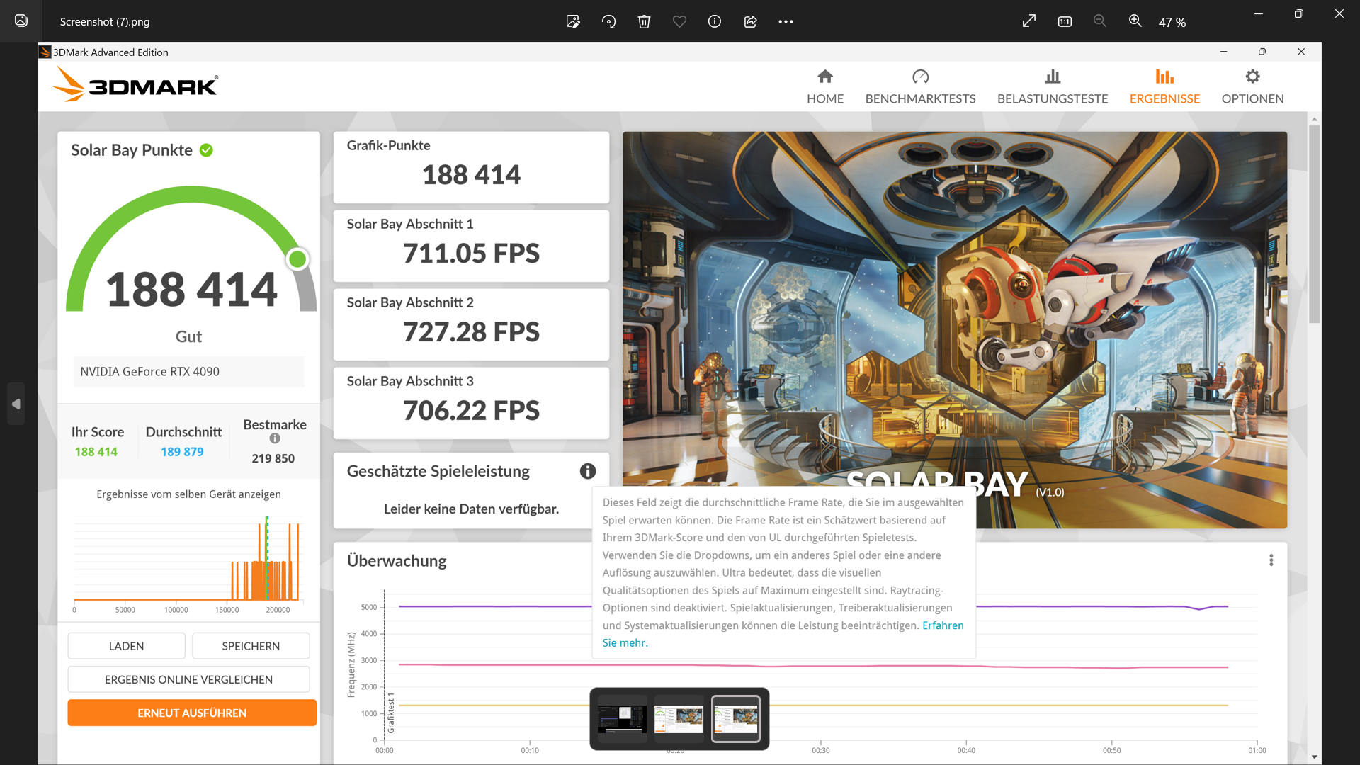This screenshot has width=1360, height=765.
Task: Click ERNEUT AUSFÜHREN button
Action: [192, 713]
